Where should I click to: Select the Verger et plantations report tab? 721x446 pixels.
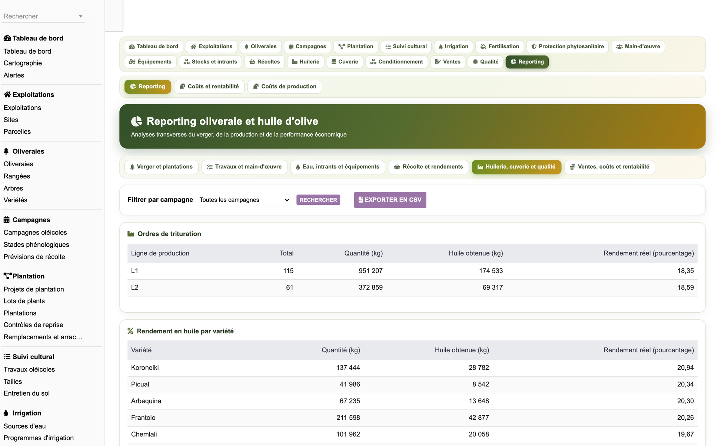coord(161,167)
